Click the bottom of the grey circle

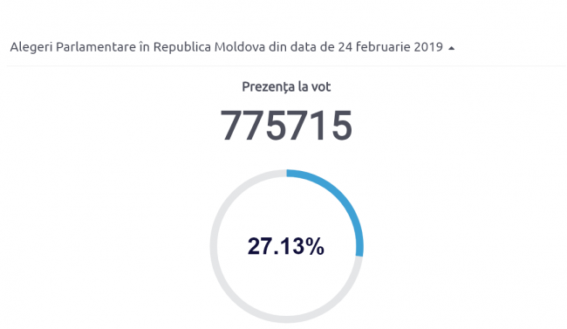click(x=286, y=319)
